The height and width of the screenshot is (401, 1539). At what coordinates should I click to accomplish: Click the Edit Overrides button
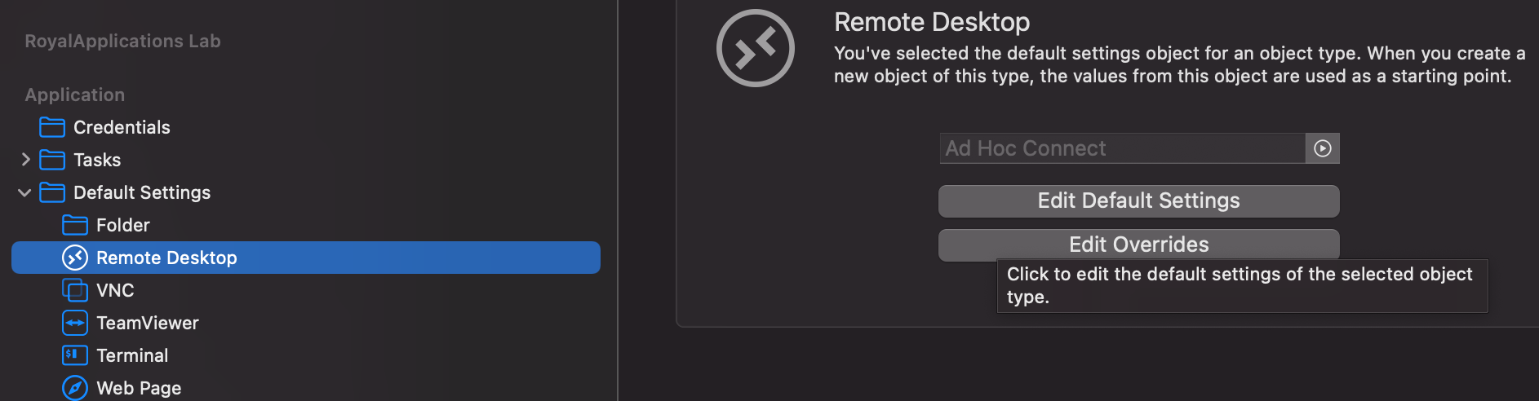coord(1138,245)
